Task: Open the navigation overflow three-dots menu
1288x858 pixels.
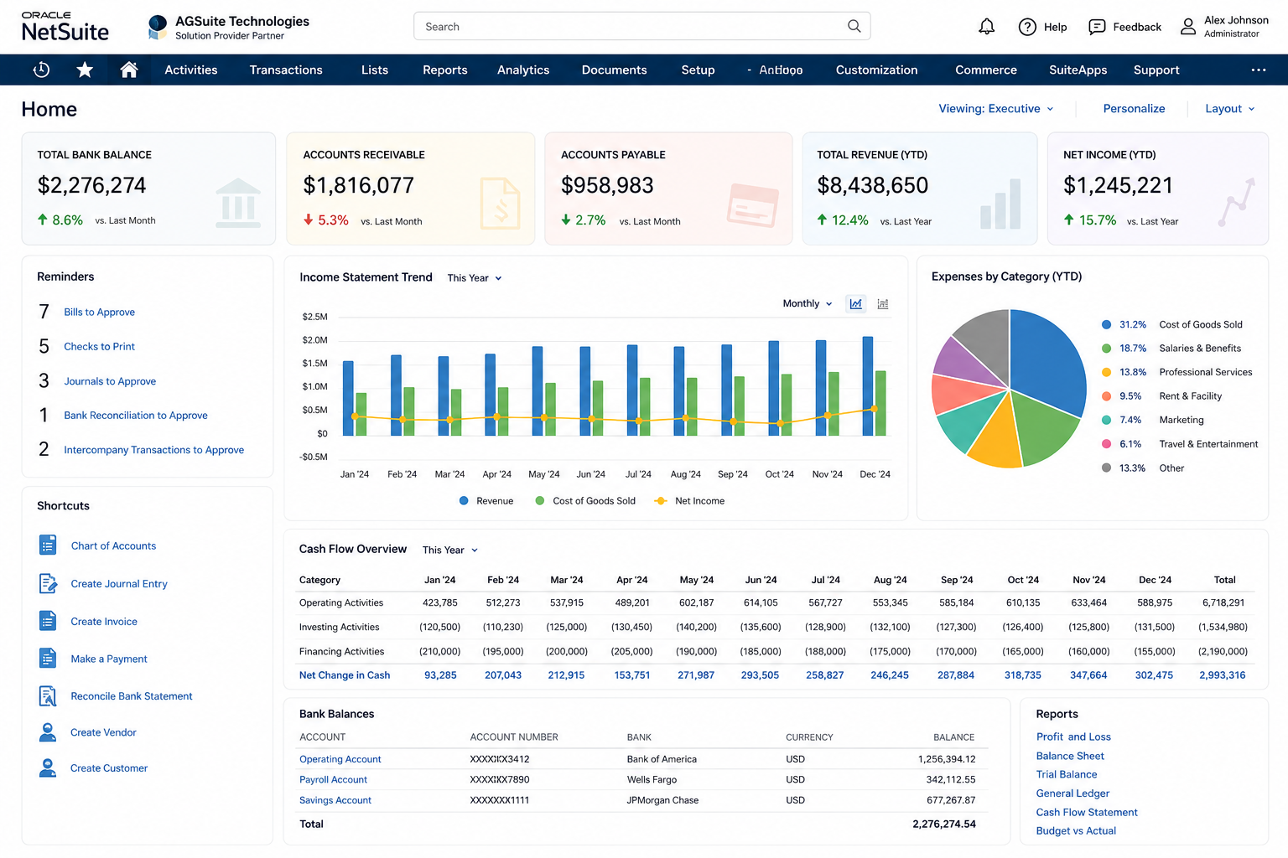Action: (x=1259, y=70)
